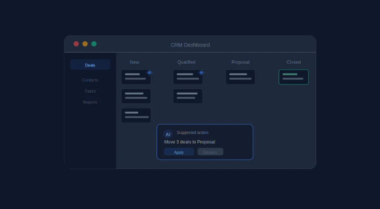Click the CRM Dashboard window title
This screenshot has width=380, height=209.
click(x=190, y=45)
